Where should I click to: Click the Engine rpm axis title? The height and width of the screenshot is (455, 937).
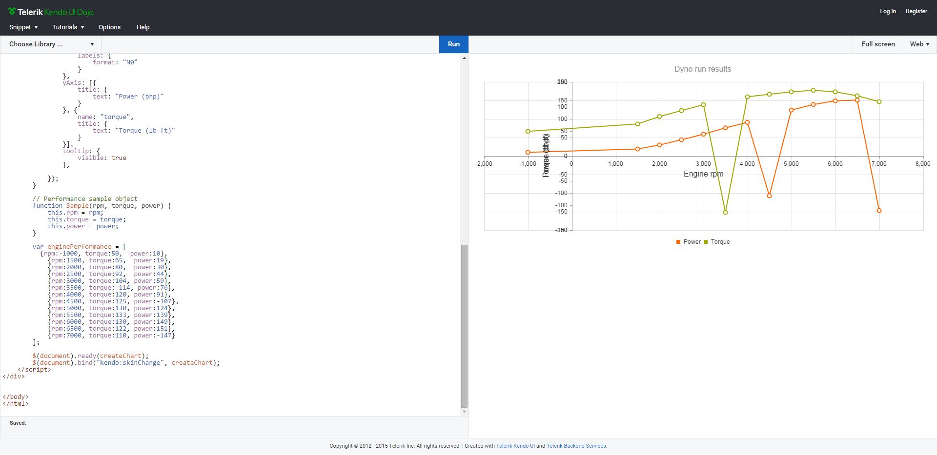pyautogui.click(x=703, y=174)
